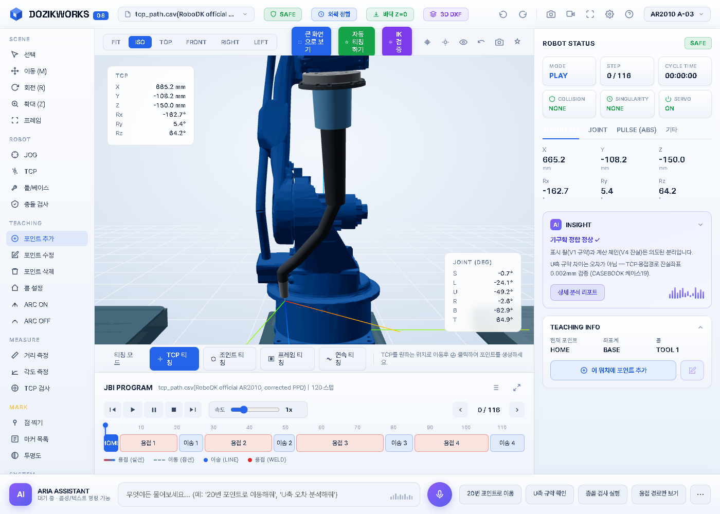720x514 pixels.
Task: Click the play button in JBI PROGRAM
Action: (133, 410)
